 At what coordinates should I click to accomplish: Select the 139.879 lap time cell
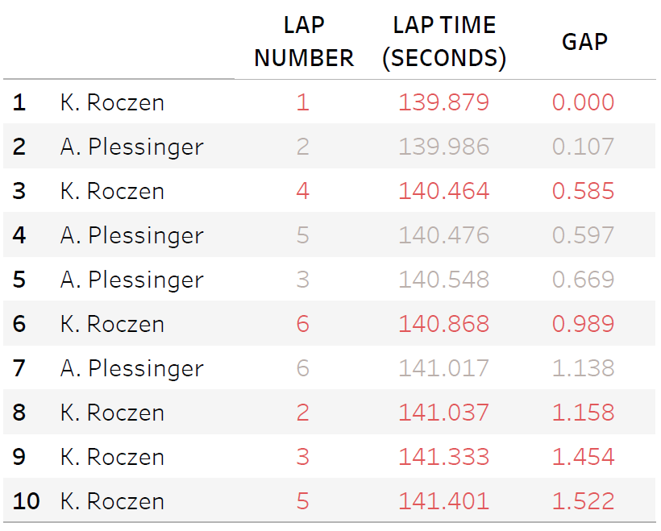coord(443,102)
